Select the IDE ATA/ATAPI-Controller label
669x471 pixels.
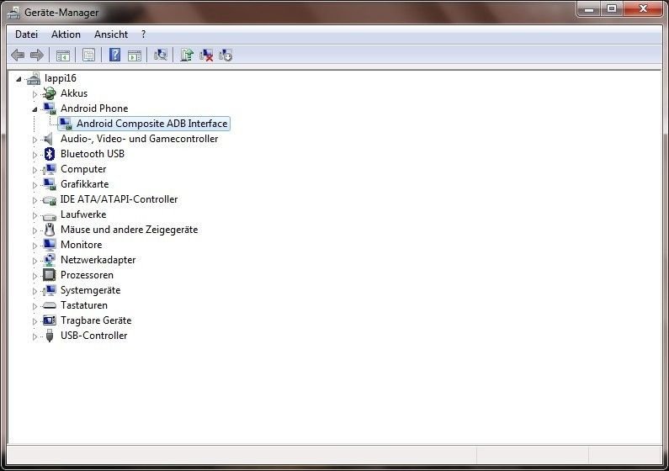point(119,199)
